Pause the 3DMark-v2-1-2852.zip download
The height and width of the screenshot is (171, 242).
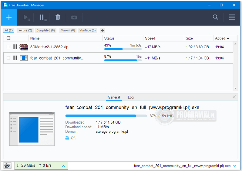15,47
